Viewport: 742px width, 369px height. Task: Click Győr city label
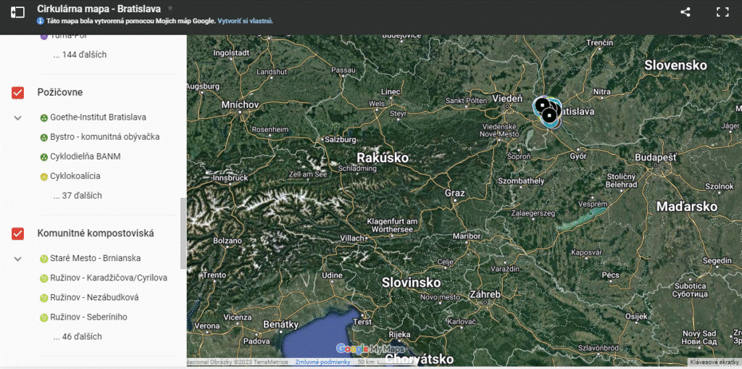[578, 157]
